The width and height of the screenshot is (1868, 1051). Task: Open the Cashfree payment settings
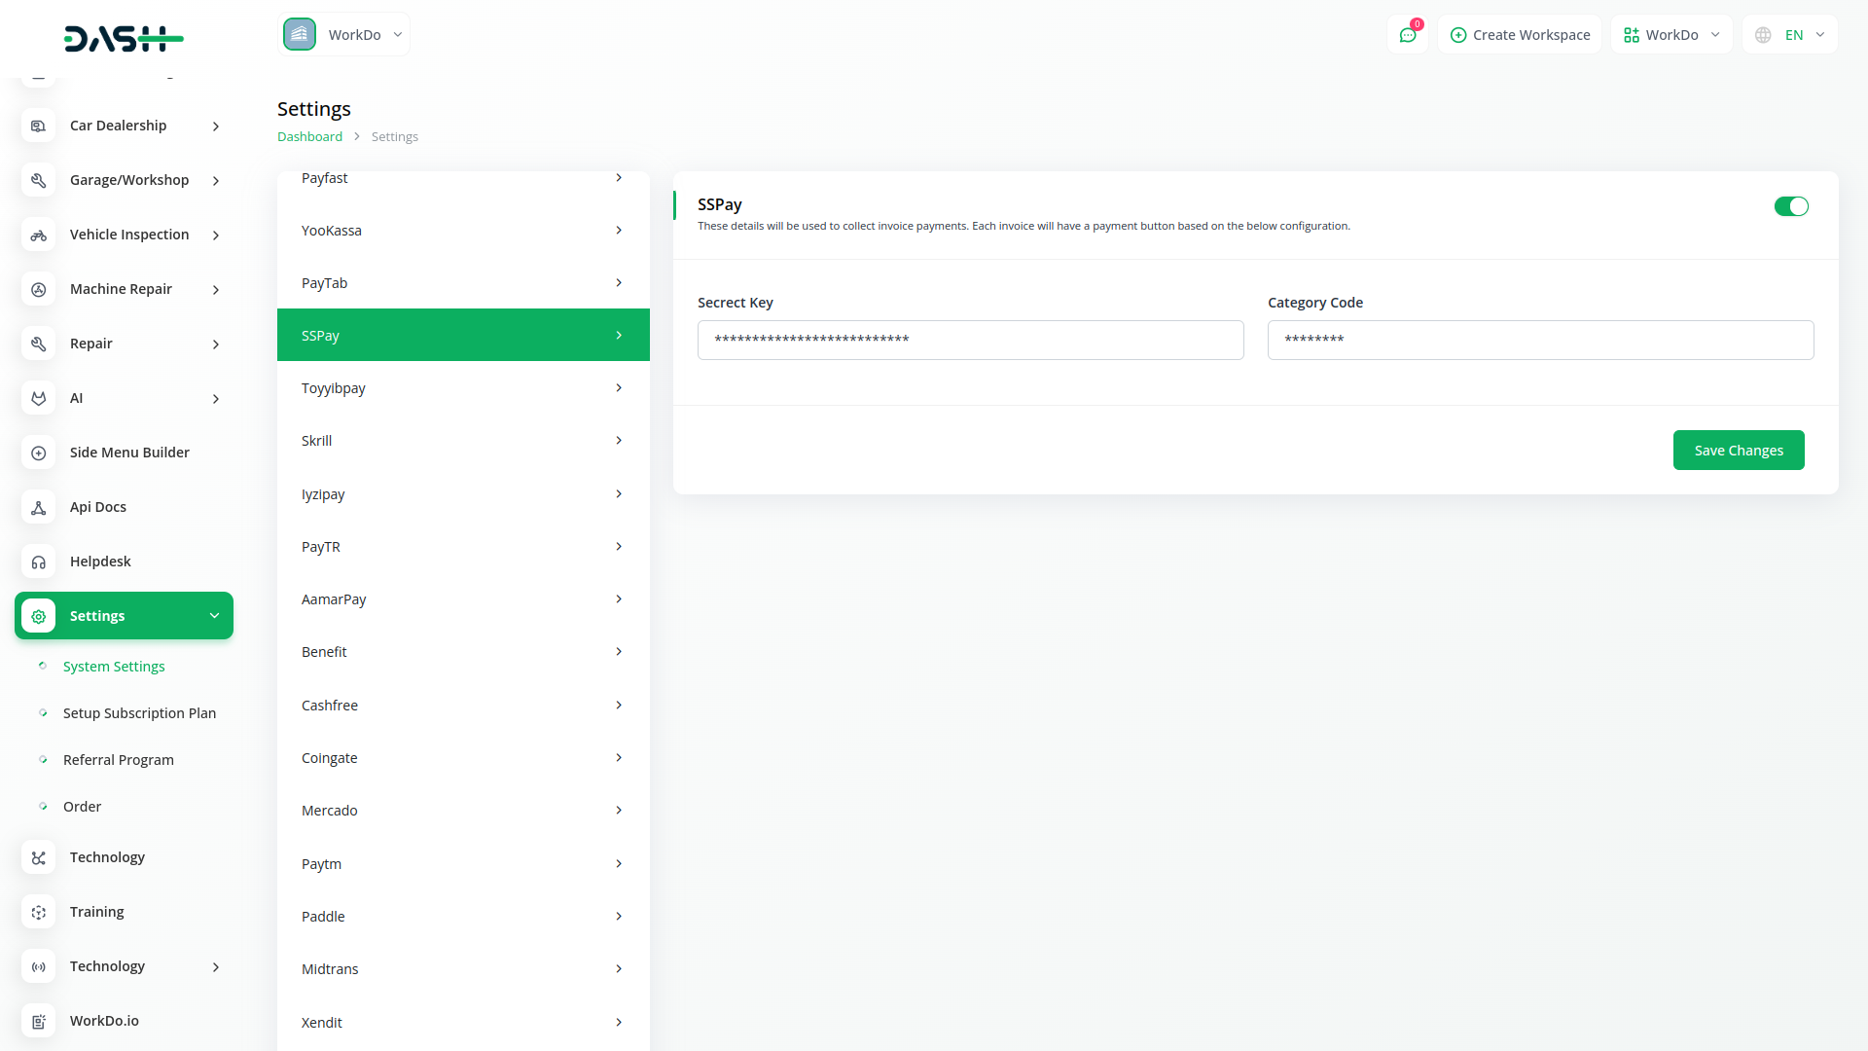click(463, 706)
